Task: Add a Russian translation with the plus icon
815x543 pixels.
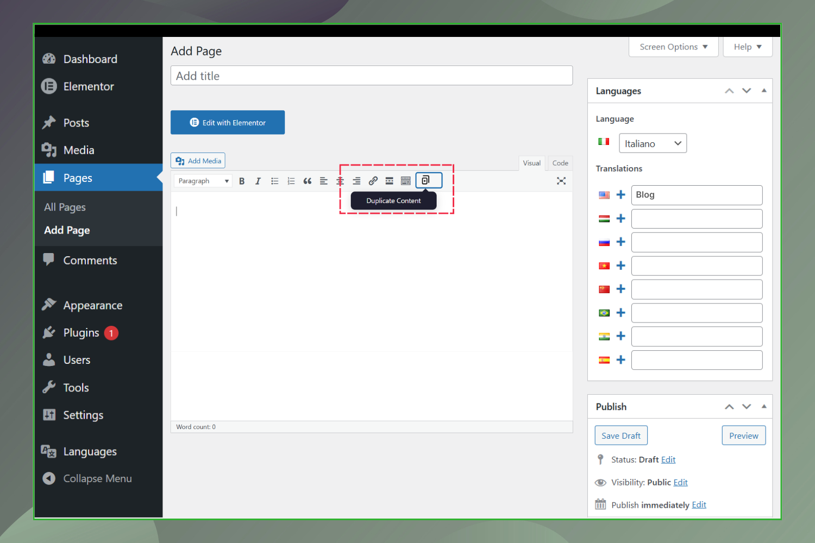Action: pos(620,242)
